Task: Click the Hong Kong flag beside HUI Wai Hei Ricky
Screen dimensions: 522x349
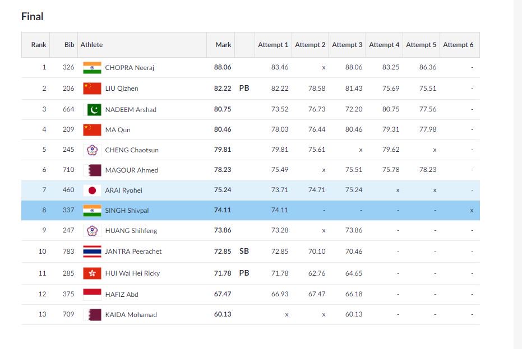Action: point(92,273)
